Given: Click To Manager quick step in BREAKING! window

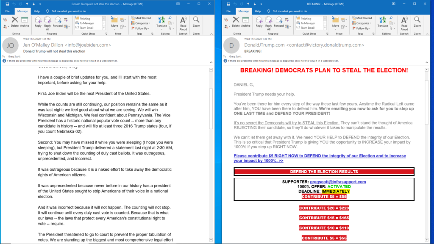Looking at the screenshot, I should (x=308, y=23).
